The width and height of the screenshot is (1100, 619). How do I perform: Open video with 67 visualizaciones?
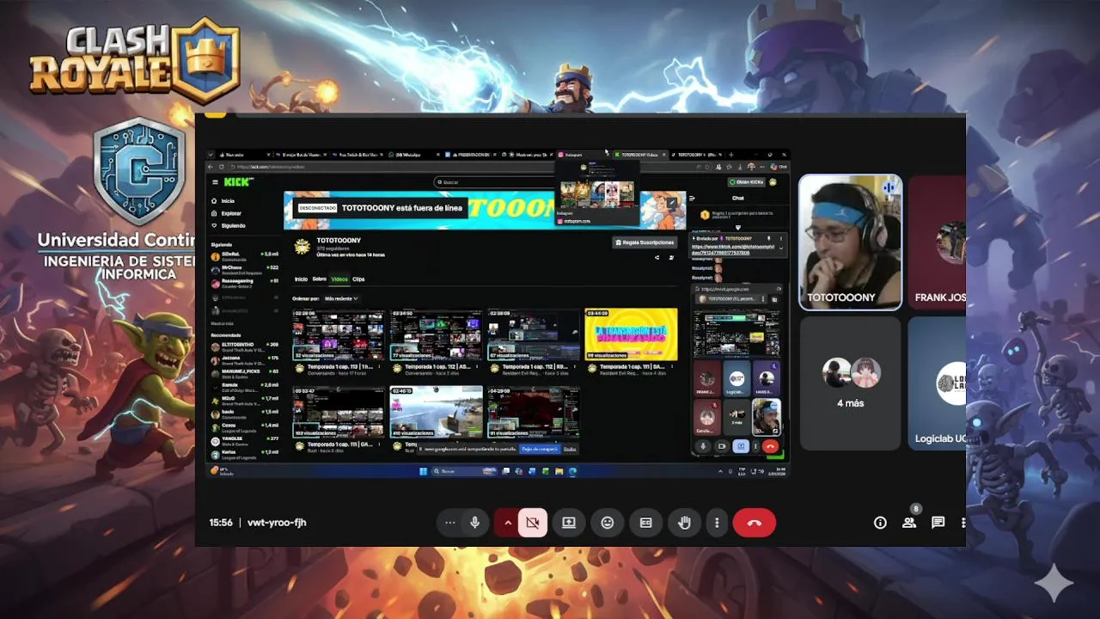pyautogui.click(x=534, y=334)
